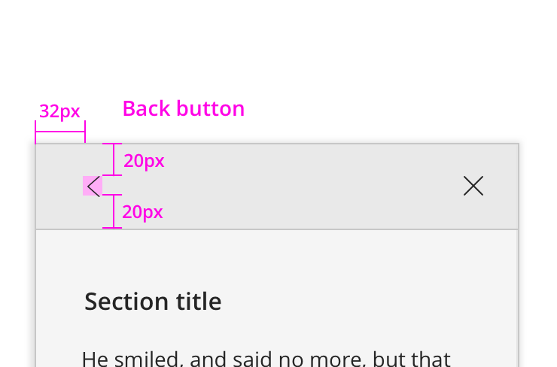Viewport: 557px width, 367px height.
Task: Click the bottom vertical spacing marker
Action: pyautogui.click(x=112, y=211)
